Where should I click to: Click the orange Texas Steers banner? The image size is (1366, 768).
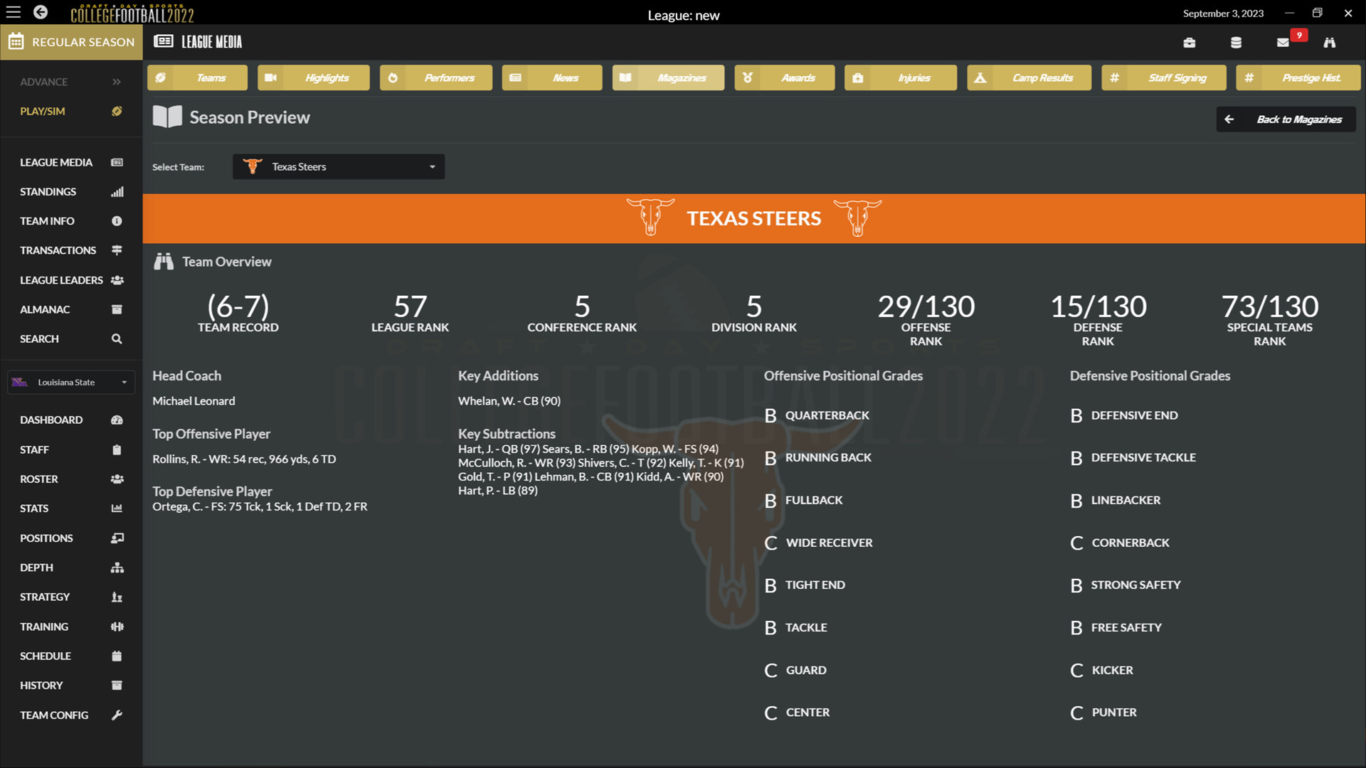point(753,218)
